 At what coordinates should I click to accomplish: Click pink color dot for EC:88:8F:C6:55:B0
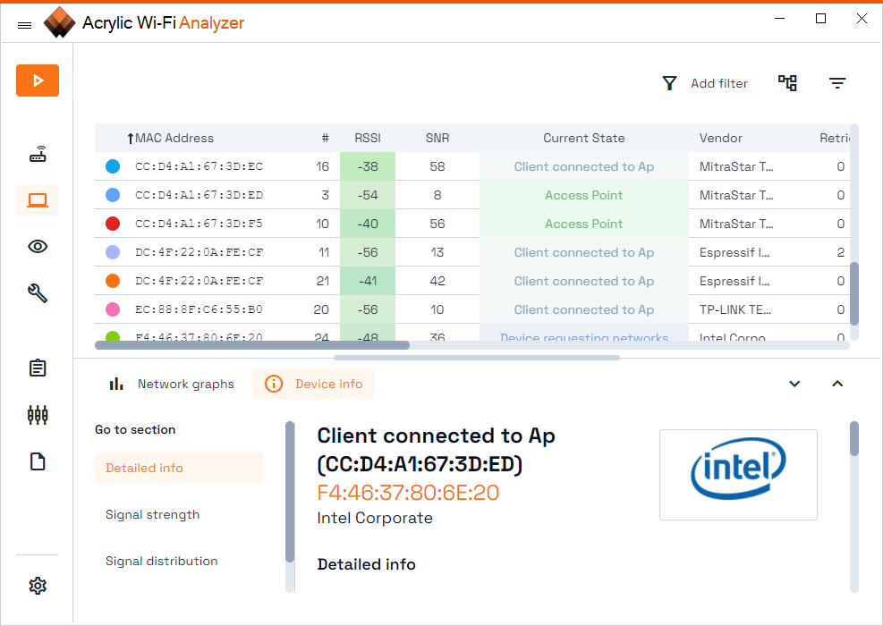pos(113,309)
